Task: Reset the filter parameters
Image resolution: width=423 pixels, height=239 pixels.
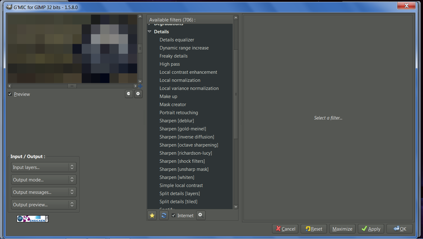Action: point(314,229)
